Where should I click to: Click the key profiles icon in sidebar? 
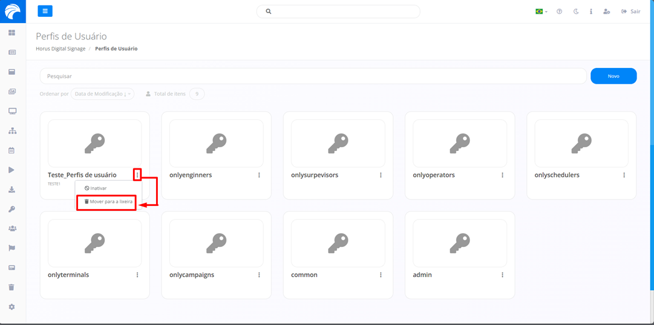(x=12, y=209)
